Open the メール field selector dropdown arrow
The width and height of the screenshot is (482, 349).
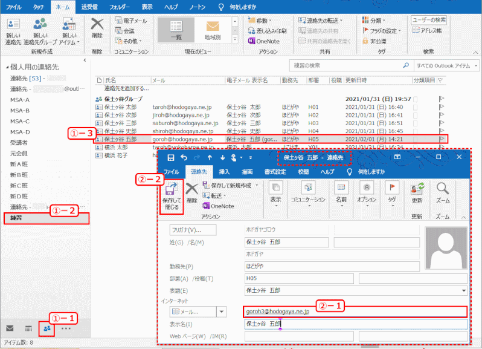221,311
